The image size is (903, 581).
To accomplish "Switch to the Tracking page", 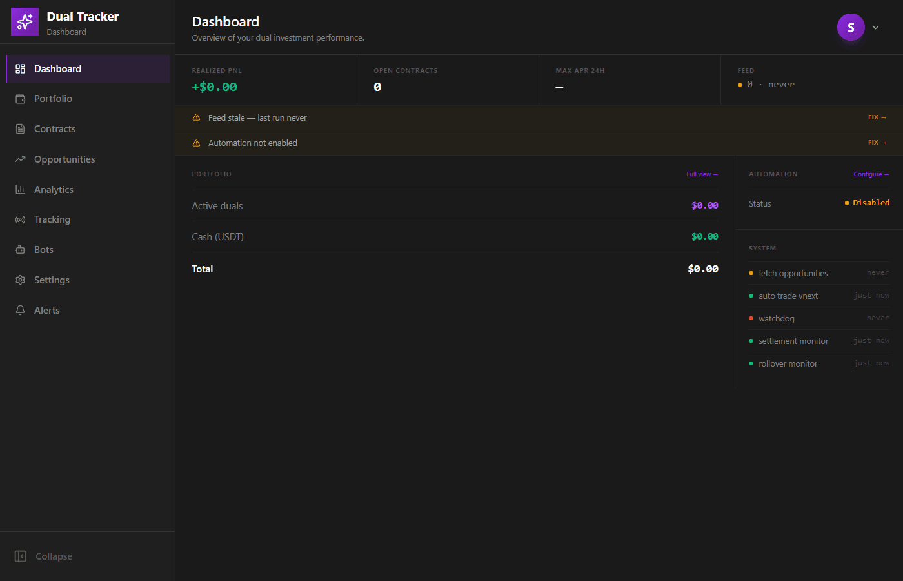I will click(x=88, y=219).
